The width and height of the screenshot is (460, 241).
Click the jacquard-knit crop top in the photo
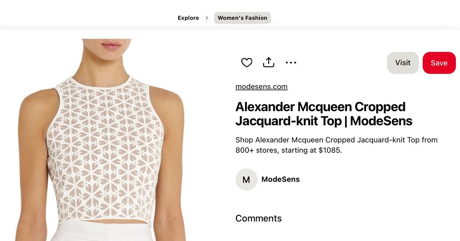[x=106, y=151]
